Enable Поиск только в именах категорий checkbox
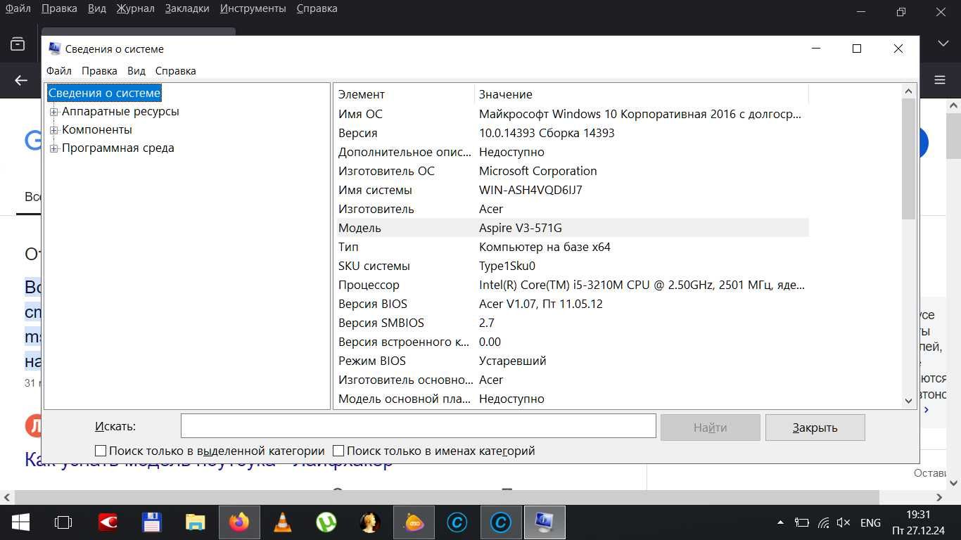Screen dimensions: 961x540 [x=338, y=451]
